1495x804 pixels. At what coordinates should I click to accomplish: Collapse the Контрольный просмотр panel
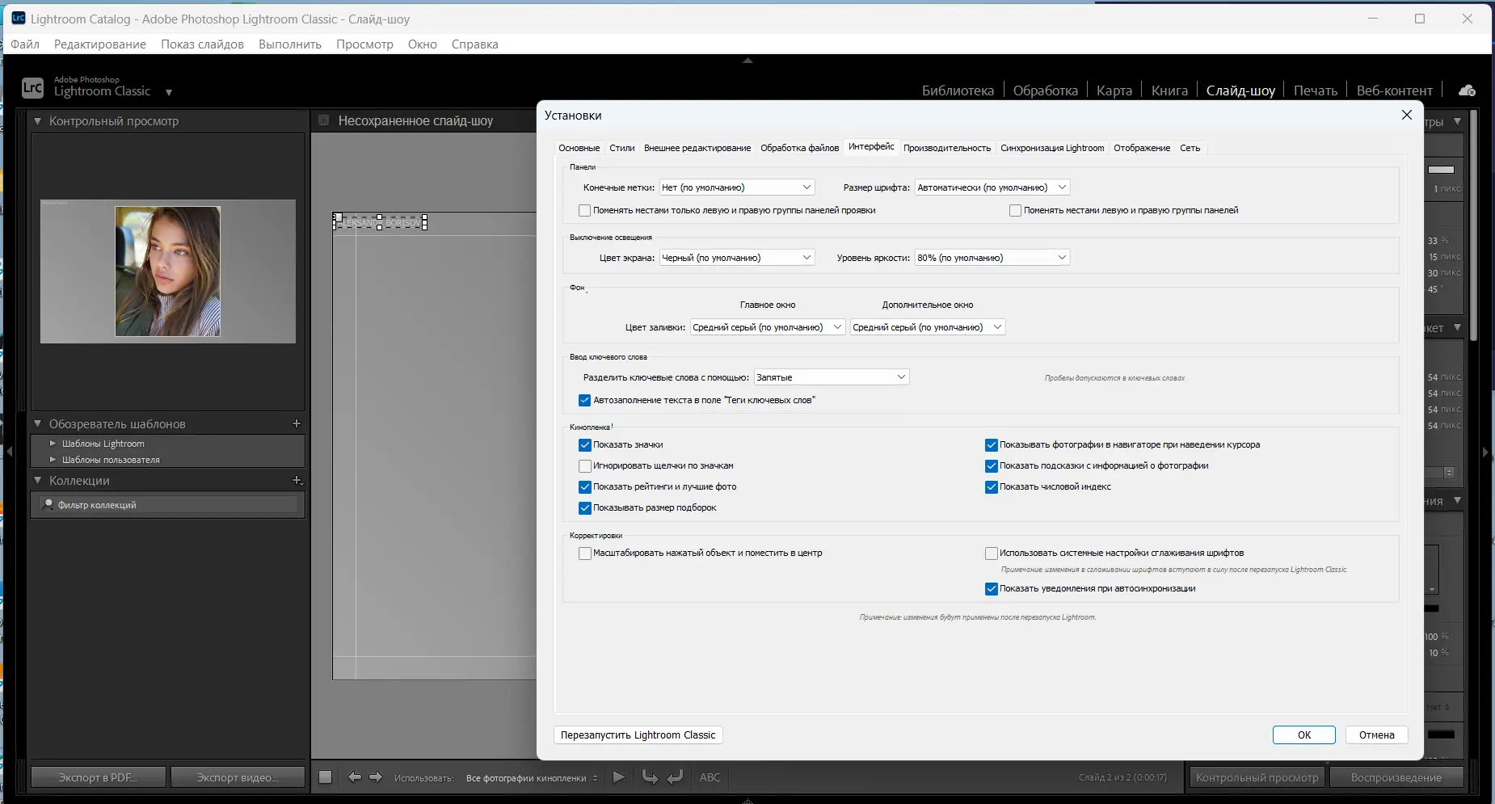tap(37, 121)
